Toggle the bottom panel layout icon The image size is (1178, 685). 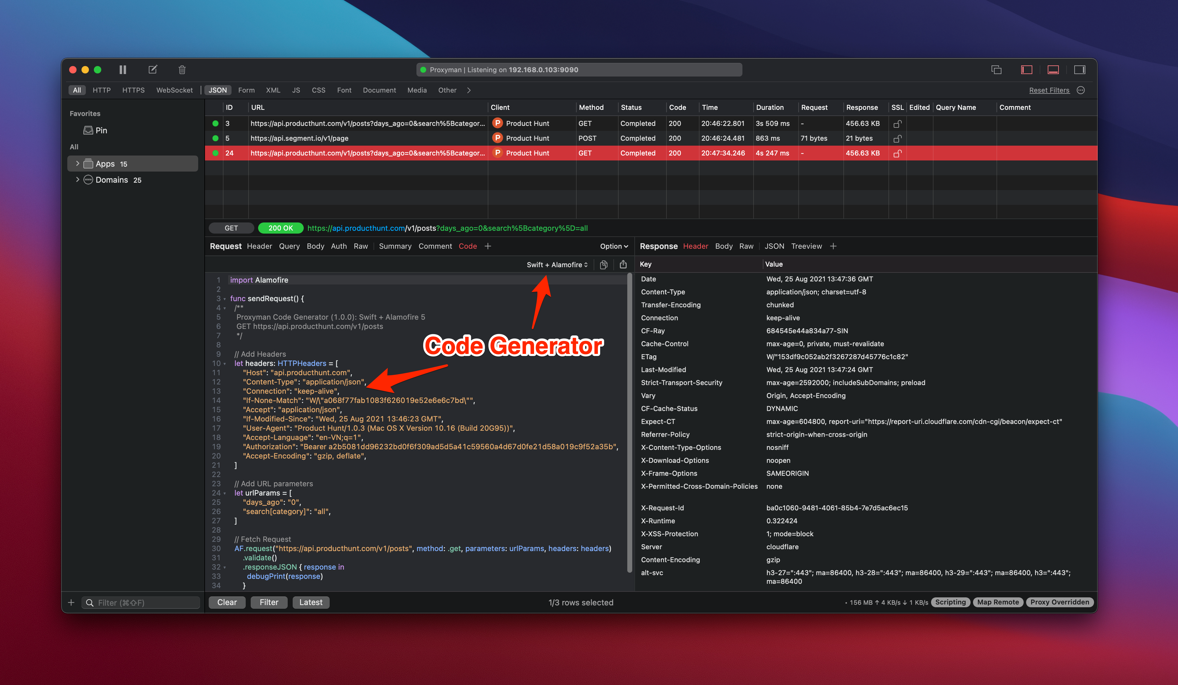click(1053, 69)
